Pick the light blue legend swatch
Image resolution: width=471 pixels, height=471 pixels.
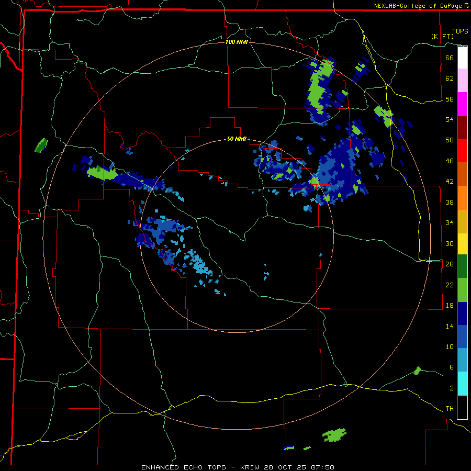coord(462,360)
